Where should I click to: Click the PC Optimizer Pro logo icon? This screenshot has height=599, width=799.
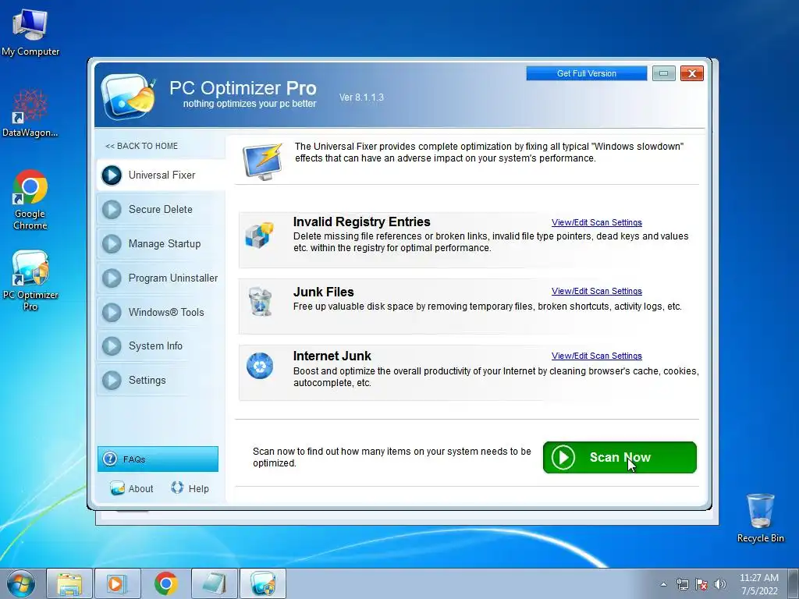click(x=129, y=95)
